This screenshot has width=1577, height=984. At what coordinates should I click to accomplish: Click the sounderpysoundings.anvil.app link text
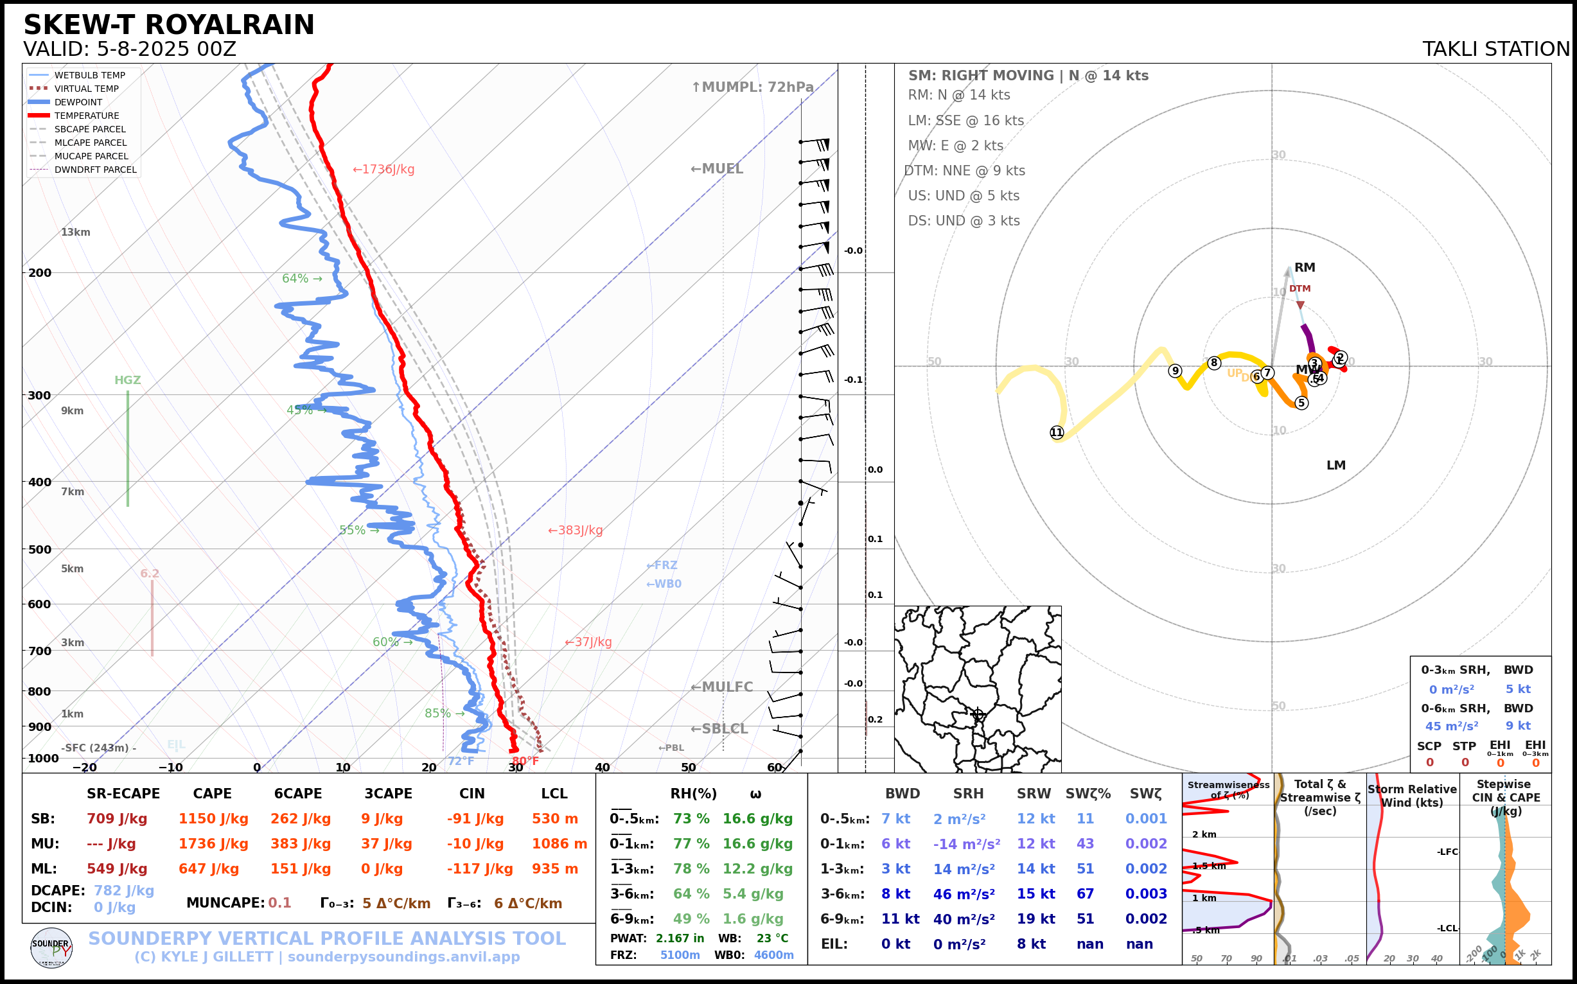403,956
